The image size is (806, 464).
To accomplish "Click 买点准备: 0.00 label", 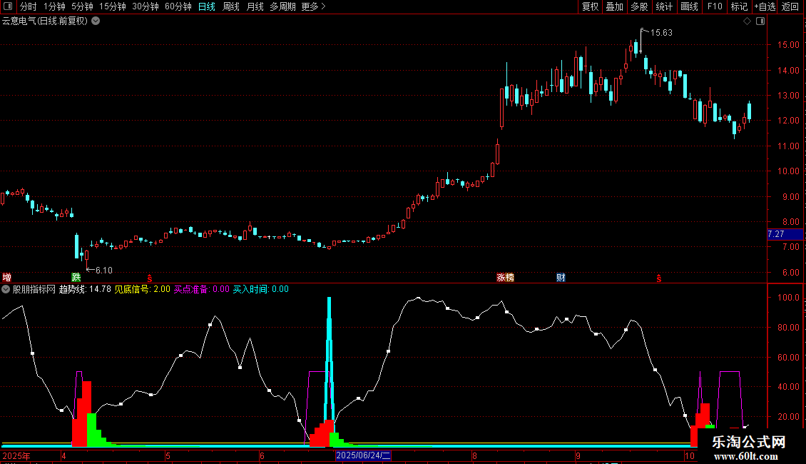I will pos(201,290).
